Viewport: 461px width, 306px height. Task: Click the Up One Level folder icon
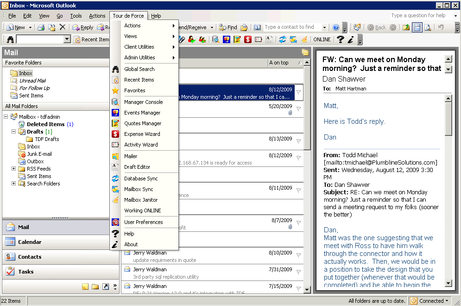tap(406, 27)
